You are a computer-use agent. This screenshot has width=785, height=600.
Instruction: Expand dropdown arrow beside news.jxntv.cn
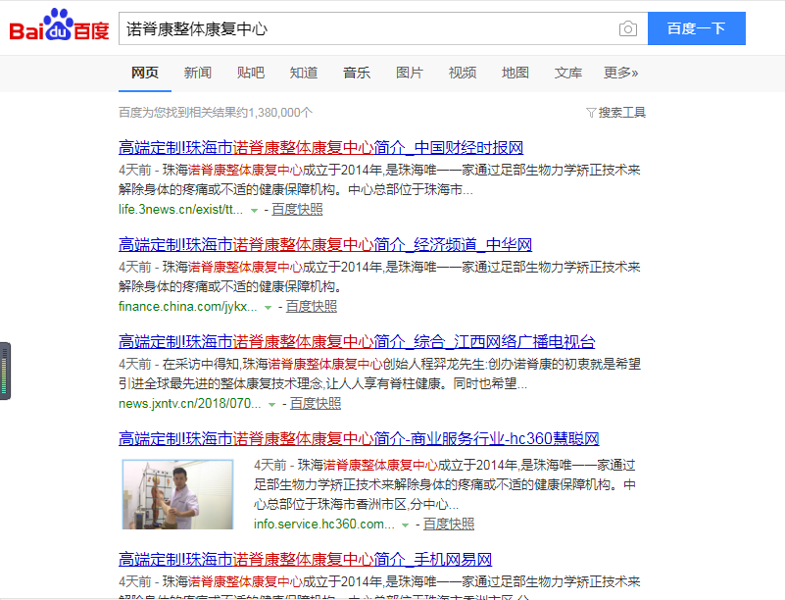click(x=272, y=405)
